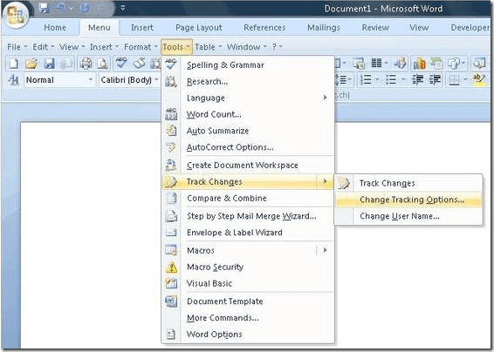Switch to the References tab
The width and height of the screenshot is (494, 352).
[x=264, y=28]
